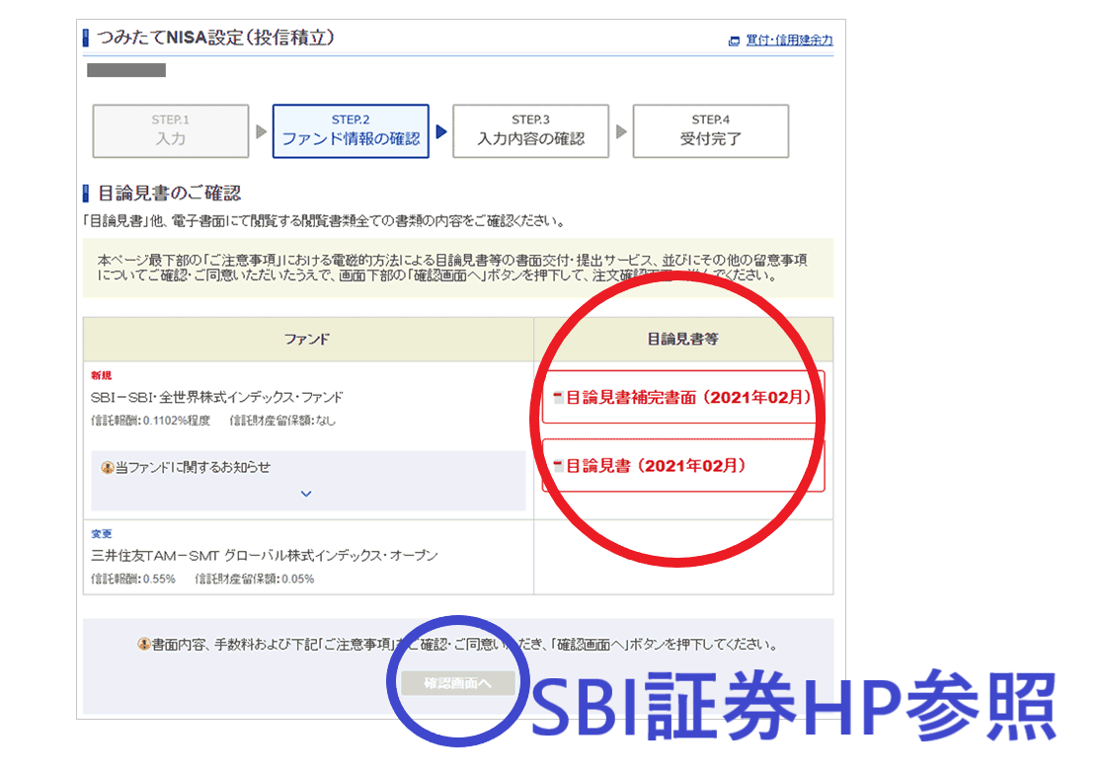The height and width of the screenshot is (776, 1105).
Task: Click the 信託報酬:0.1102%程度 text
Action: click(x=151, y=421)
